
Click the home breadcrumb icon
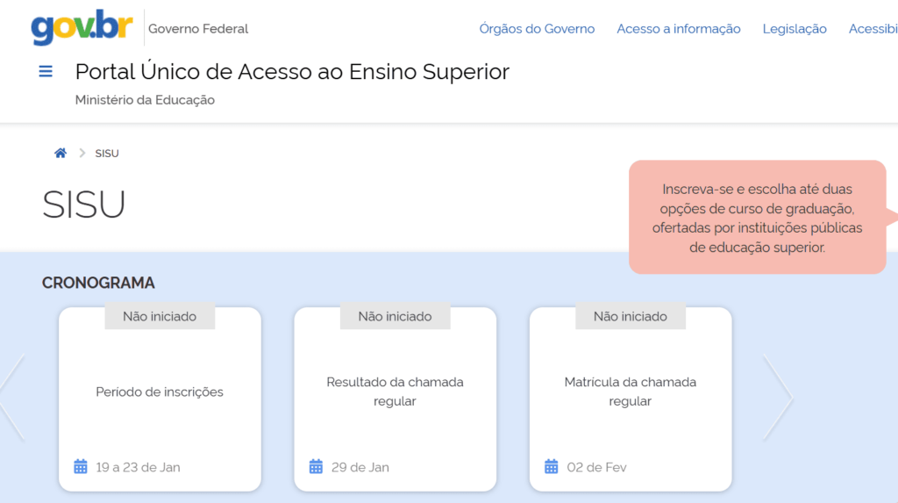pos(61,153)
